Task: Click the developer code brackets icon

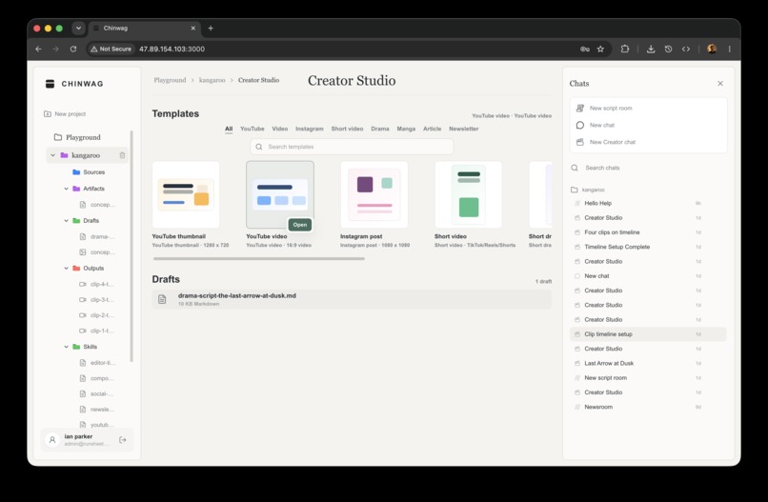Action: 686,49
